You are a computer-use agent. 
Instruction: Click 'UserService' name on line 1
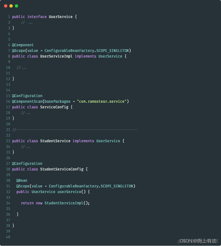click(61, 17)
